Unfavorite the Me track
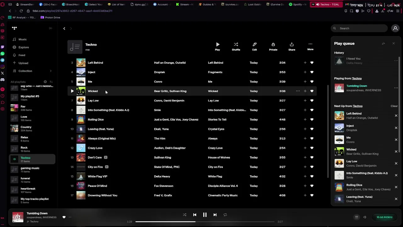403x227 pixels. click(x=312, y=82)
